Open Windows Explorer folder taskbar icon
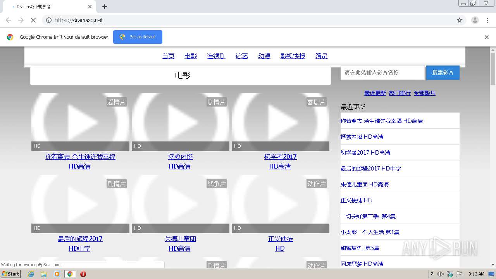The width and height of the screenshot is (496, 279). coord(44,274)
